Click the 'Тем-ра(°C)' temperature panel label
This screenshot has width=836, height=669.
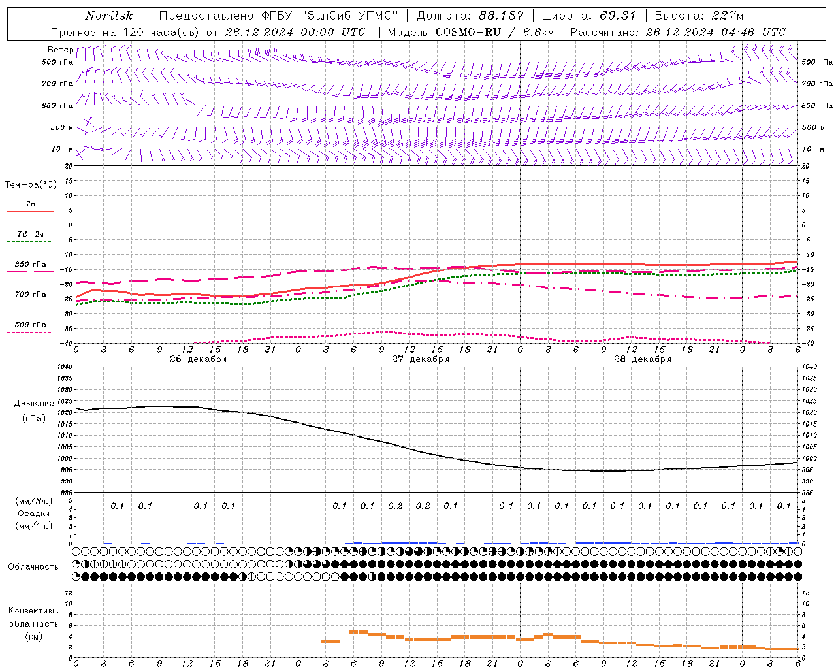(31, 184)
